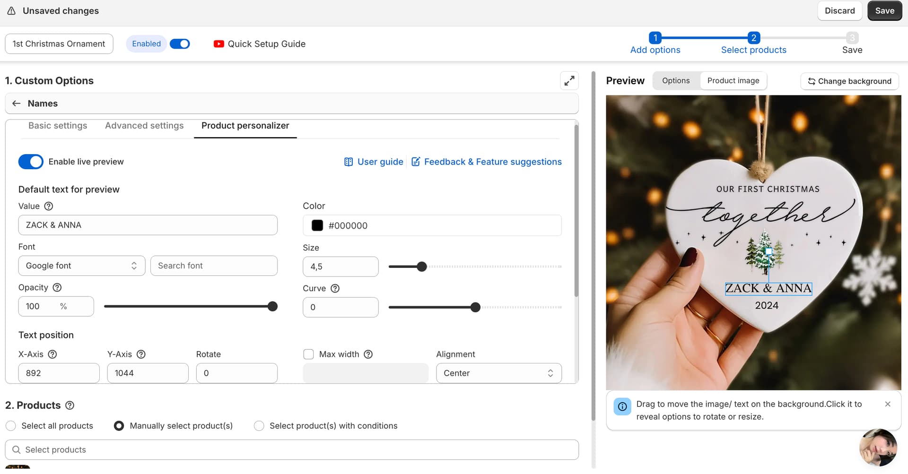
Task: Click the expand fullscreen arrows icon
Action: (569, 81)
